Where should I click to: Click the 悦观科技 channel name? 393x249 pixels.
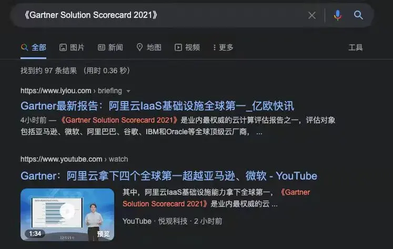(173, 221)
